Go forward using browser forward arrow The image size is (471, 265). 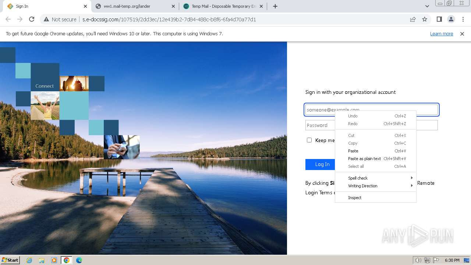pyautogui.click(x=20, y=19)
